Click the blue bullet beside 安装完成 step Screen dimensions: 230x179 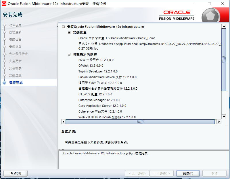point(4,82)
